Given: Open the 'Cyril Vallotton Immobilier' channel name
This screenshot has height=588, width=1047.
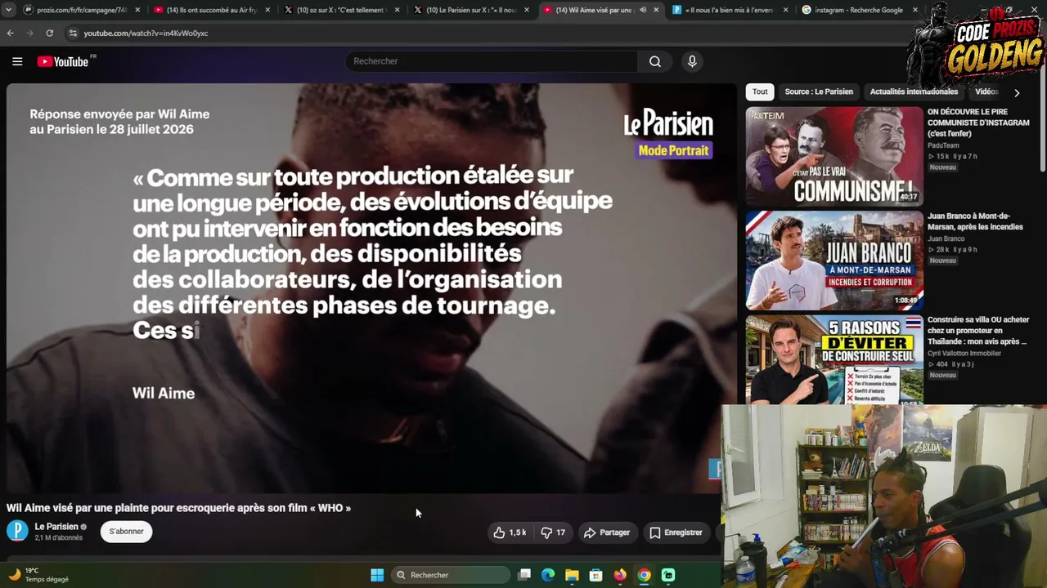Looking at the screenshot, I should pos(964,354).
